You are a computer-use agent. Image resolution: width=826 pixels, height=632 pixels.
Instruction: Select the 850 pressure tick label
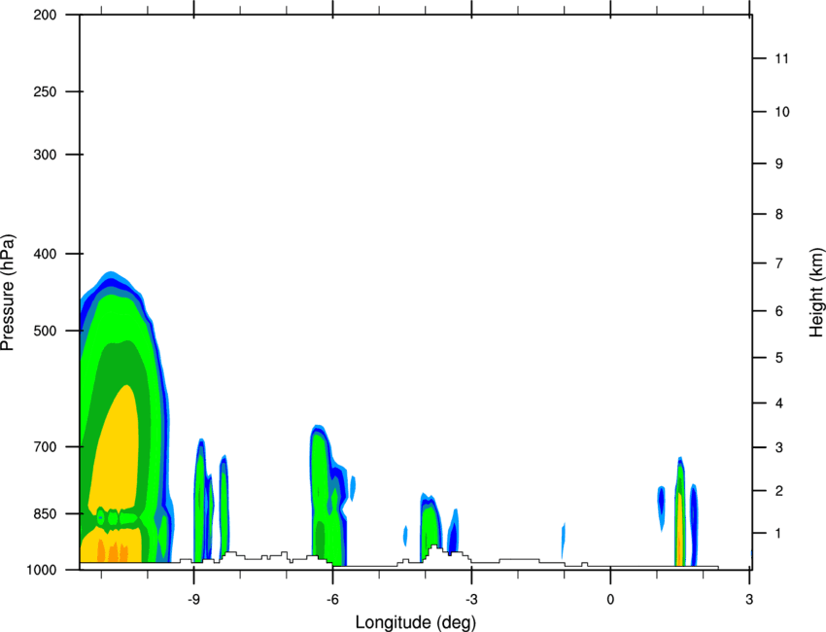click(x=45, y=513)
